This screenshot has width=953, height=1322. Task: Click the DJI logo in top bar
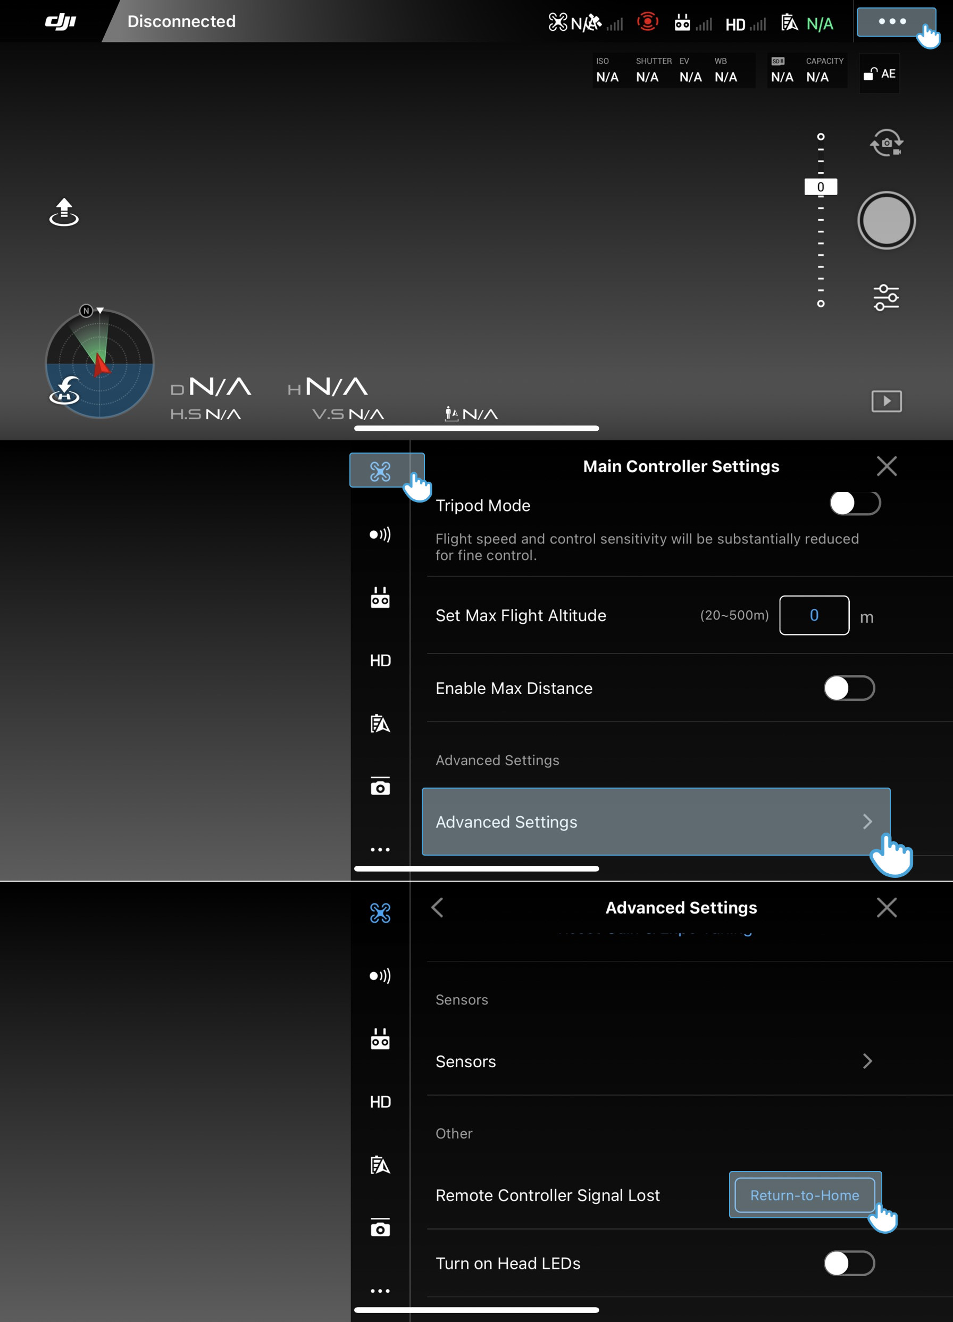(x=61, y=22)
